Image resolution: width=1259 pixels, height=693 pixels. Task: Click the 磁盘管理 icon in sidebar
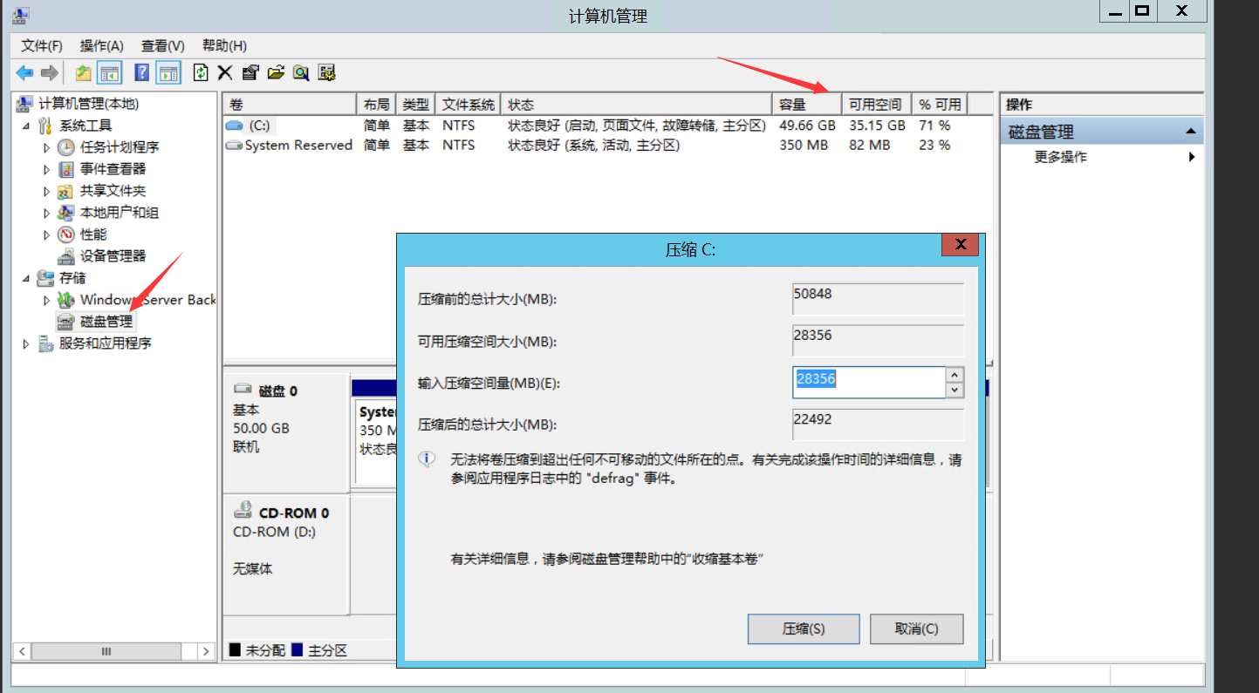(65, 321)
